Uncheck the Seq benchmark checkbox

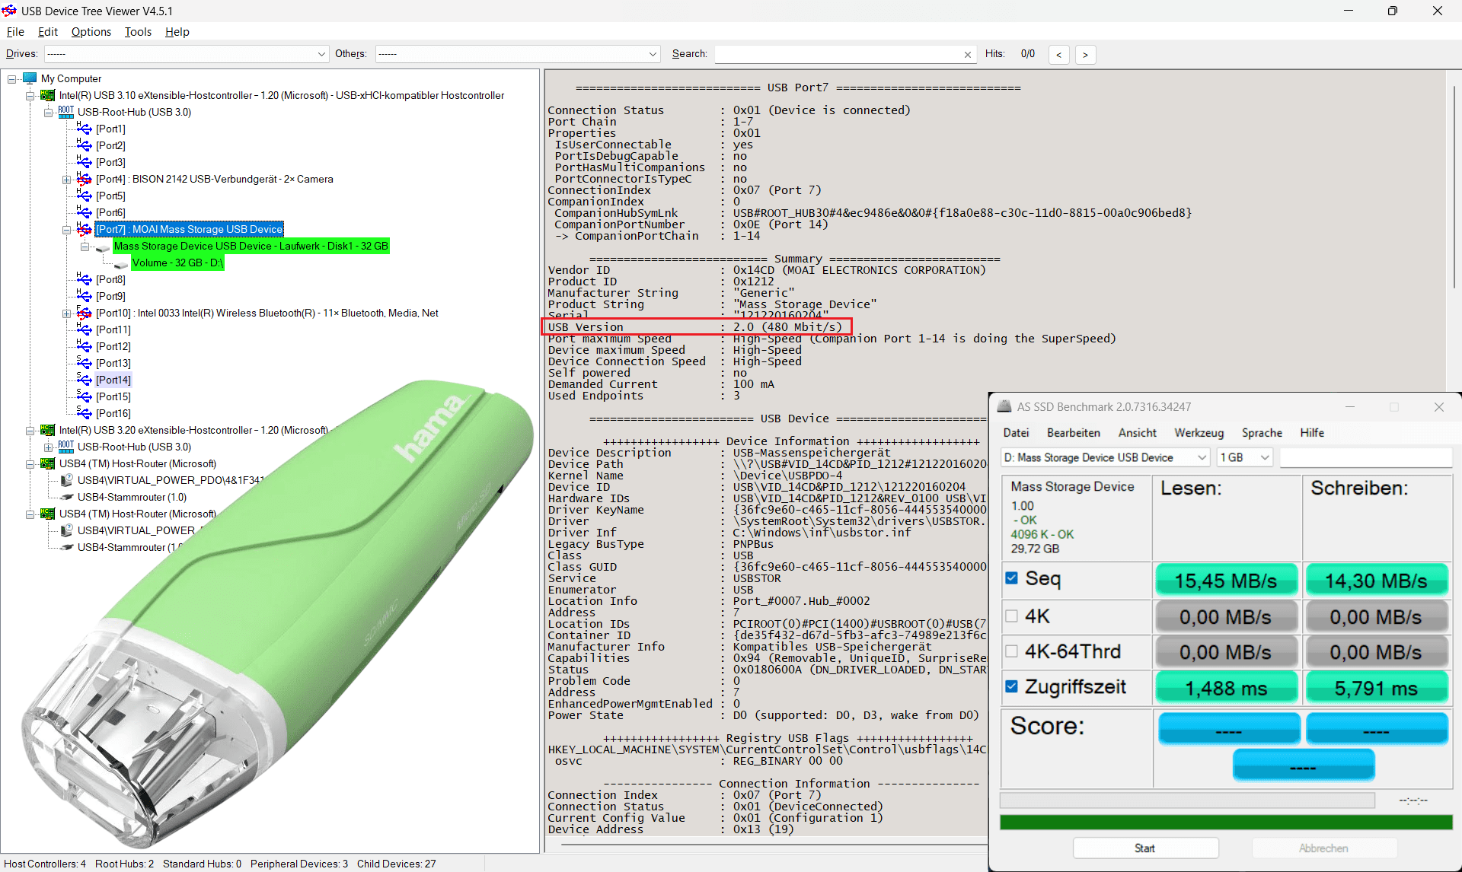1011,578
